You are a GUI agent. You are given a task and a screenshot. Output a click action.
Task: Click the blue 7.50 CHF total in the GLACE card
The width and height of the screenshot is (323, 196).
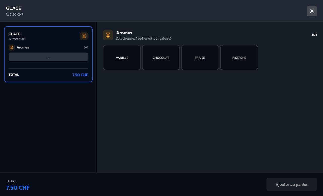pyautogui.click(x=80, y=75)
